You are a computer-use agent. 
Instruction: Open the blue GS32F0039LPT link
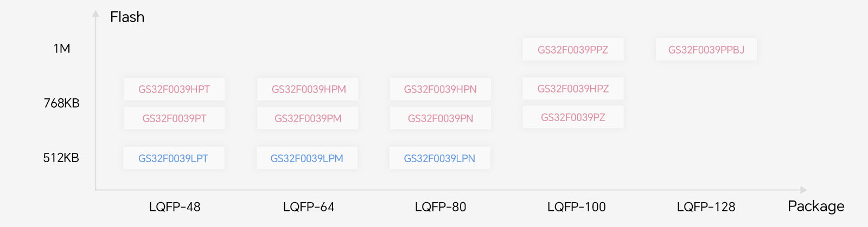coord(174,158)
